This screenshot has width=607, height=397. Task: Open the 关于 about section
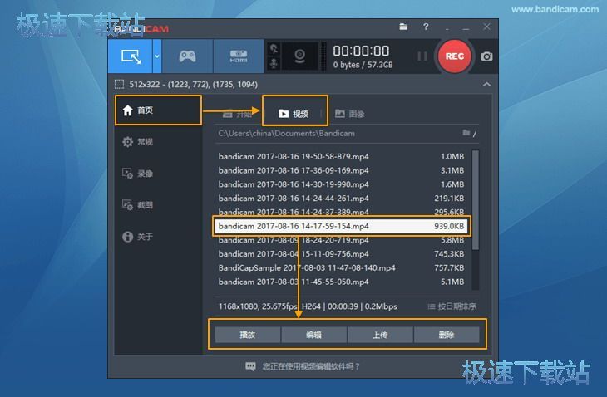(x=137, y=237)
